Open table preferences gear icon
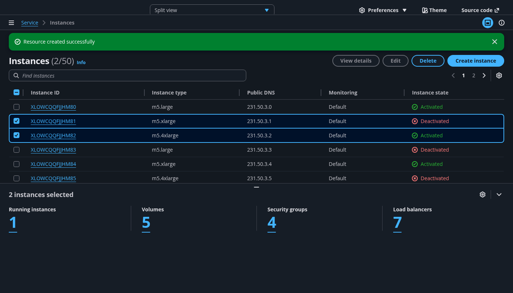This screenshot has height=293, width=513. click(x=499, y=75)
